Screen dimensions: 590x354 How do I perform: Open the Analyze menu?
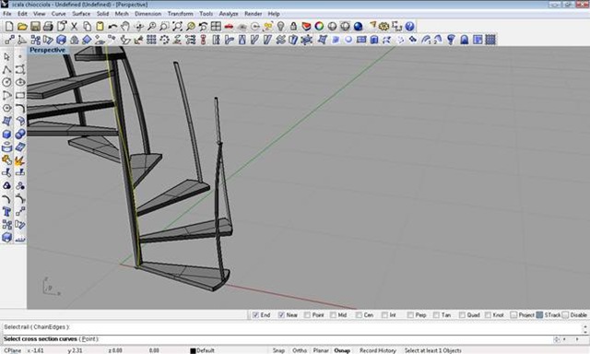click(229, 14)
